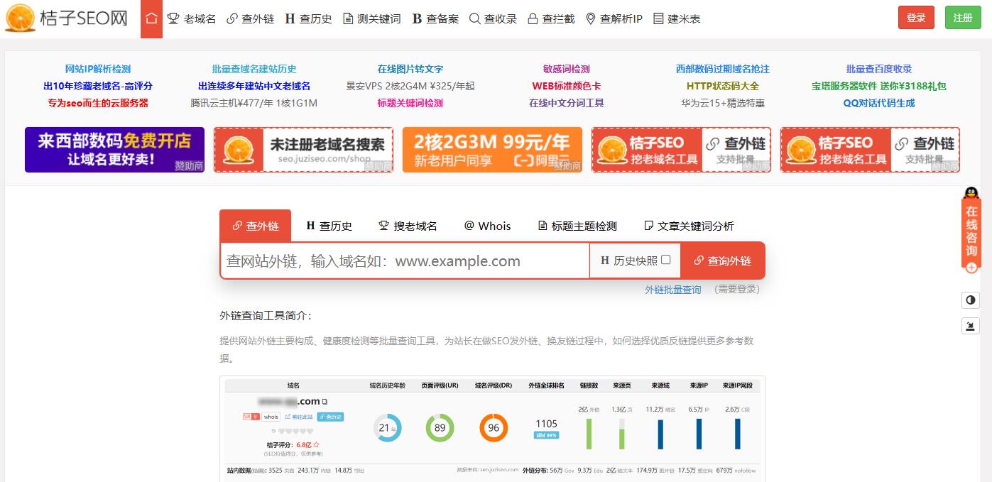Screen dimensions: 992x482
Task: Toggle dark mode with the contrast icon
Action: [970, 300]
